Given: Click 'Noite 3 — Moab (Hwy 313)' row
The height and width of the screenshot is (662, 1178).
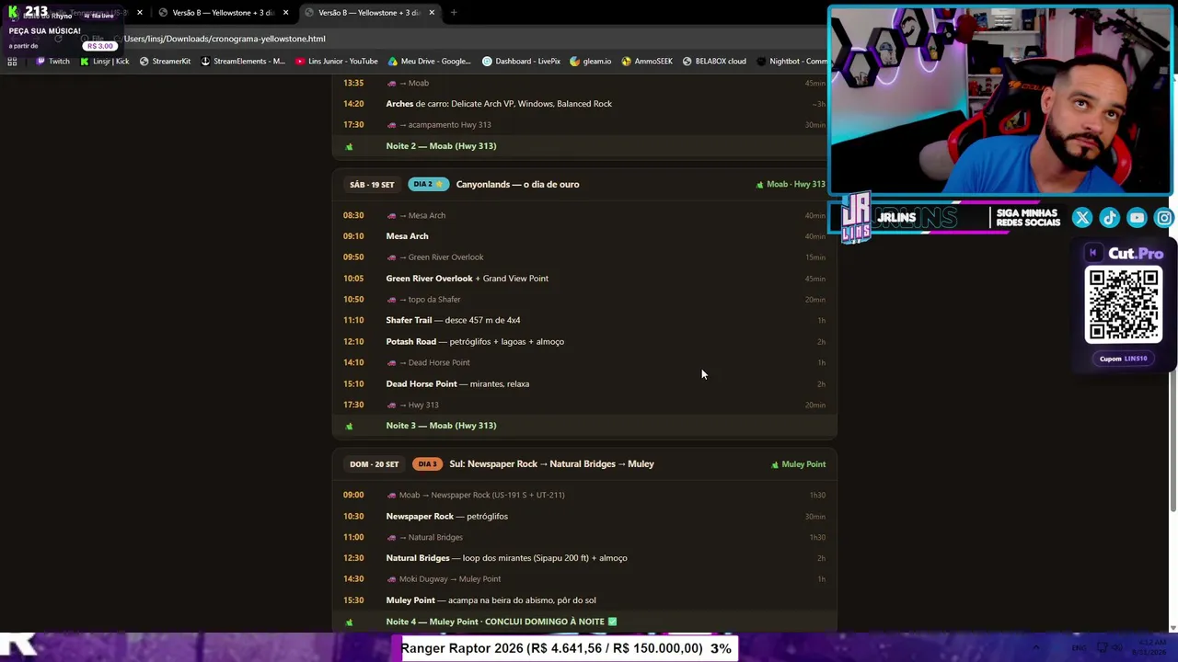Looking at the screenshot, I should [x=584, y=426].
